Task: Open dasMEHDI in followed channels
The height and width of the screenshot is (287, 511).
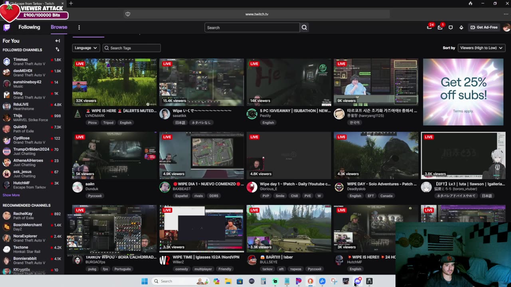Action: click(x=32, y=73)
